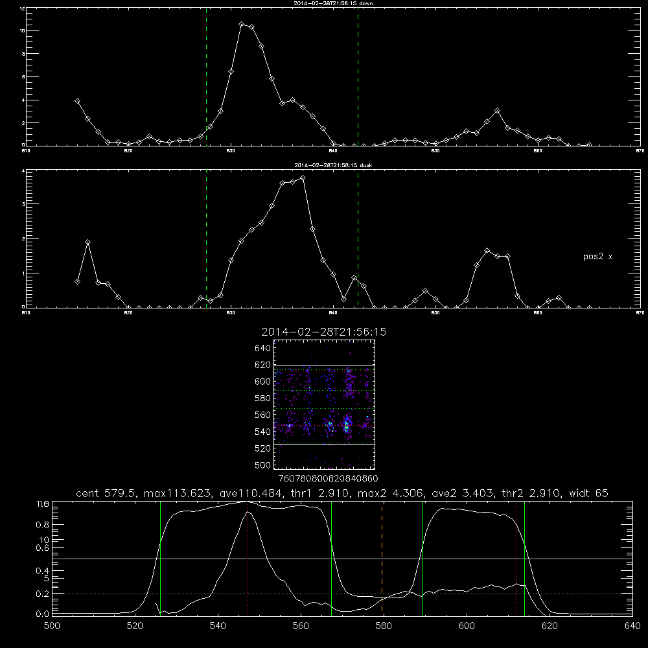Click x-axis label 500 in bottom plot

click(52, 626)
